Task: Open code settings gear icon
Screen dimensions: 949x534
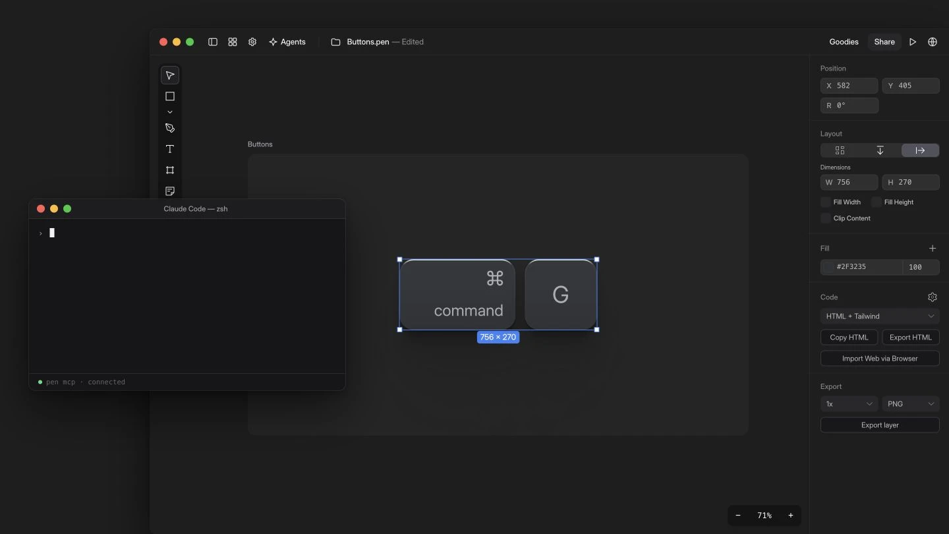Action: [933, 297]
